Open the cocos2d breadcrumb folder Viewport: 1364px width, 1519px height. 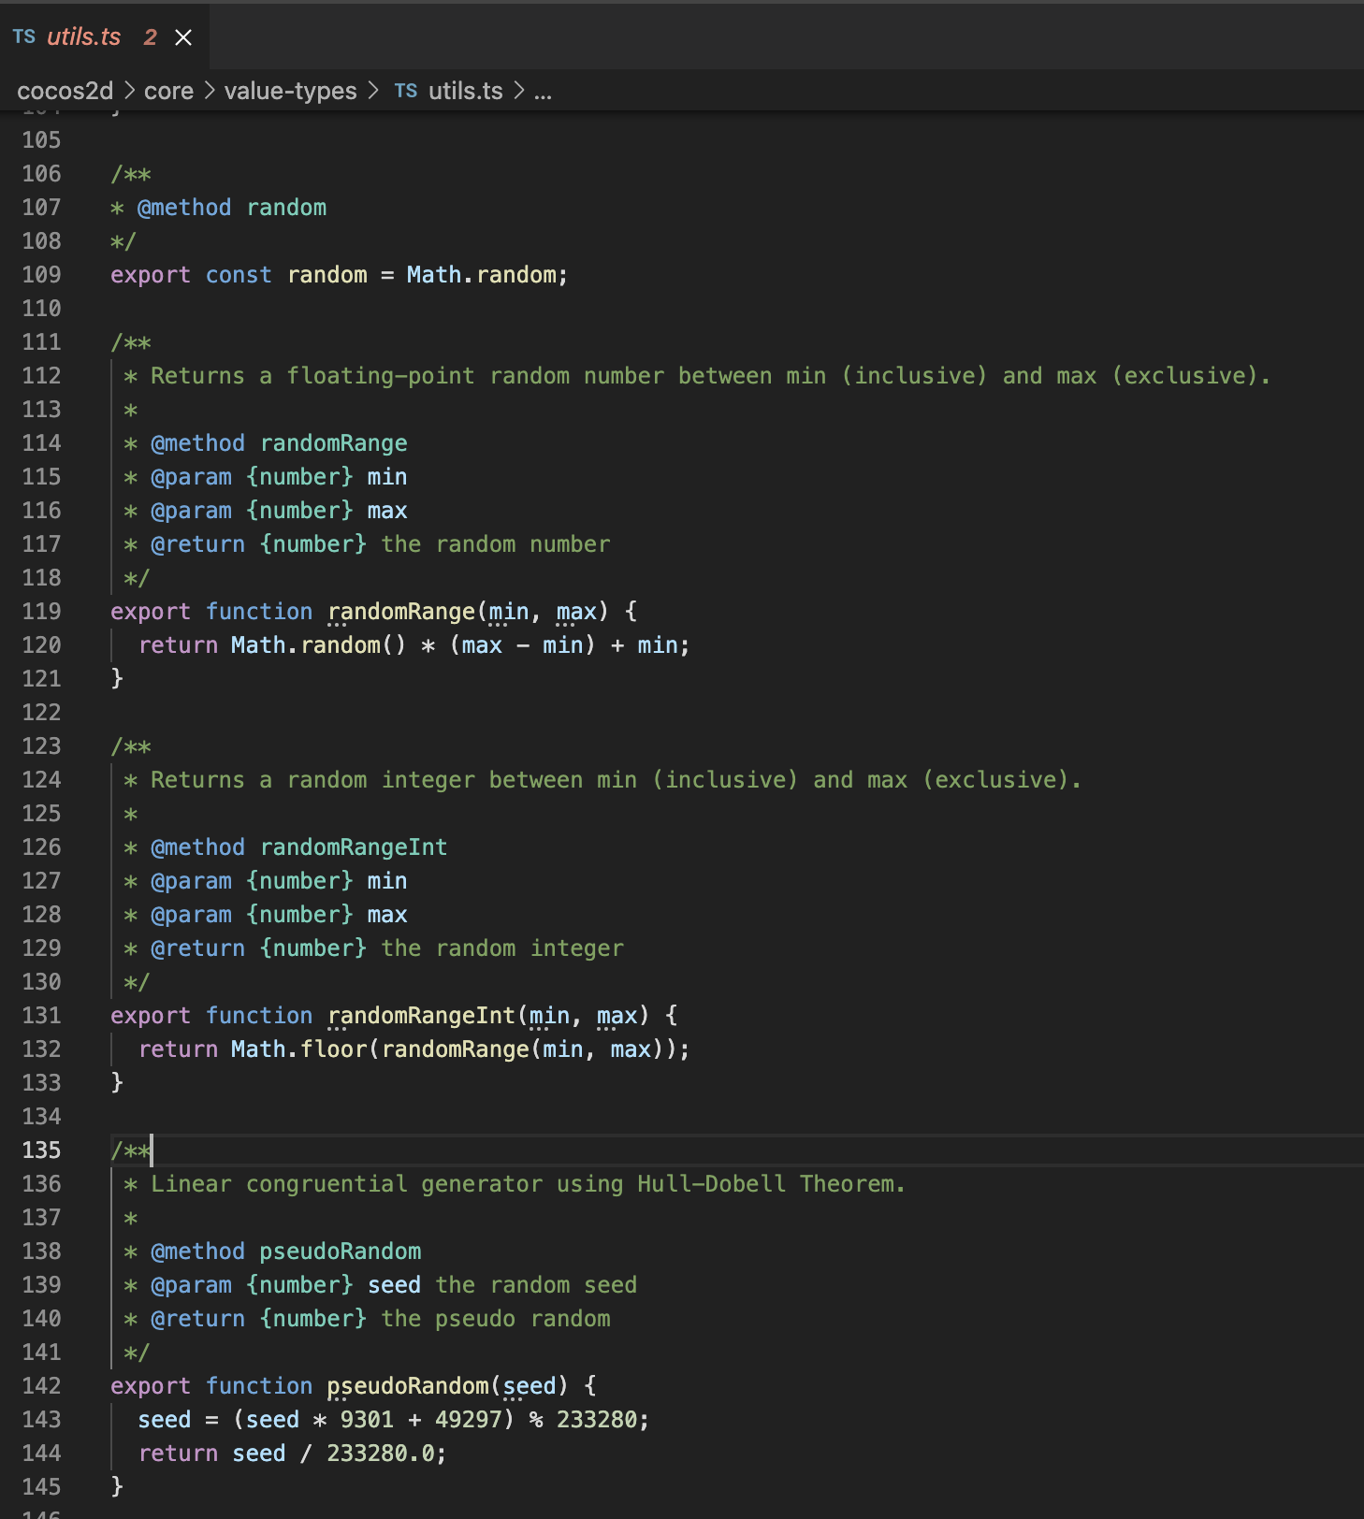pyautogui.click(x=65, y=91)
